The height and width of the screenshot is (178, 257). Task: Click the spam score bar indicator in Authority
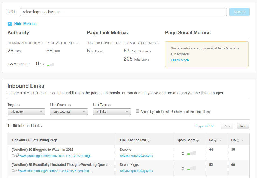coord(51,65)
